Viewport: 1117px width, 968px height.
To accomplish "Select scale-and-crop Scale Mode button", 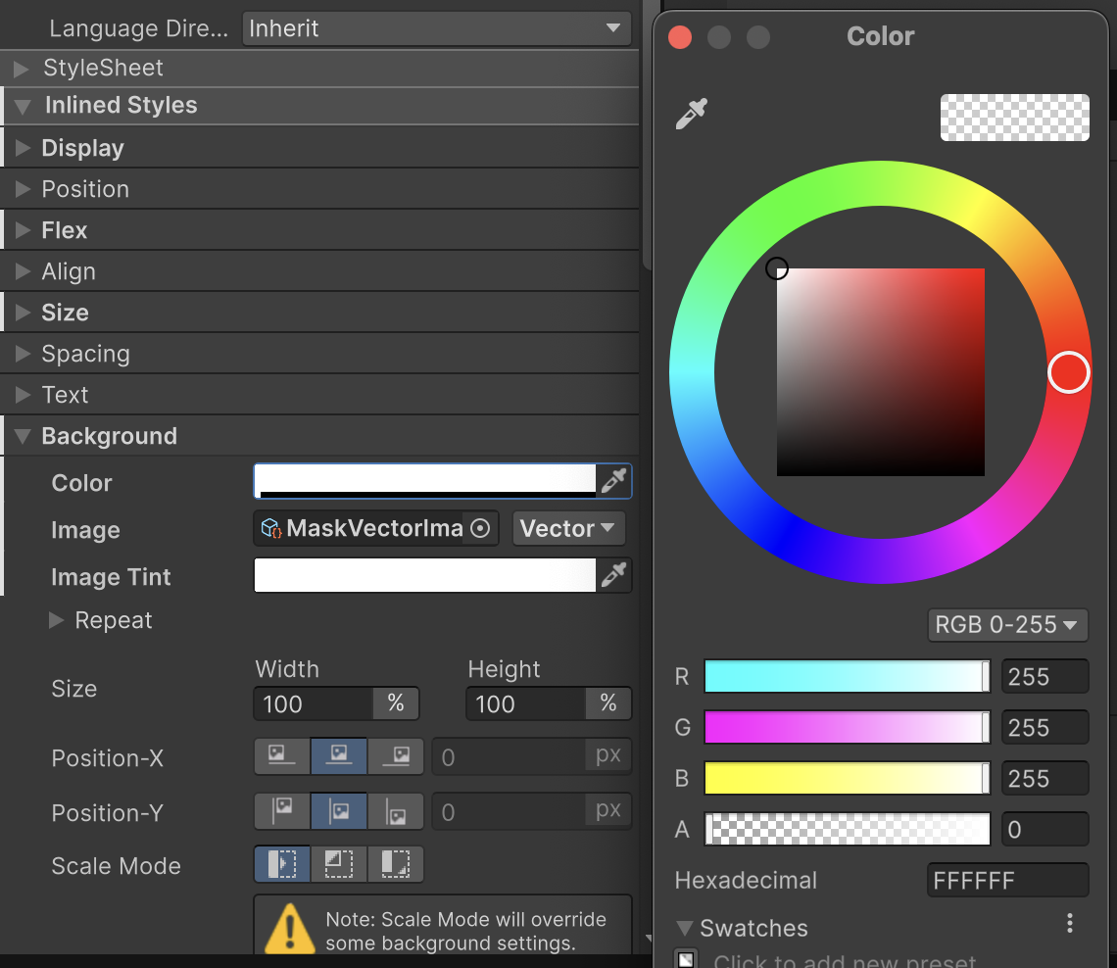I will [x=339, y=864].
